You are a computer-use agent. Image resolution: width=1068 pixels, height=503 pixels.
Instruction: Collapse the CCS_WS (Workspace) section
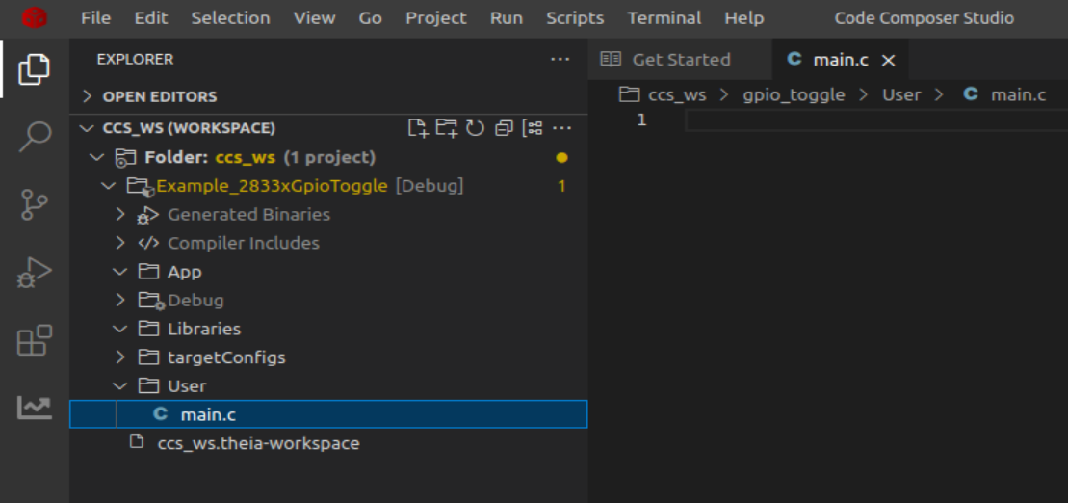(87, 128)
